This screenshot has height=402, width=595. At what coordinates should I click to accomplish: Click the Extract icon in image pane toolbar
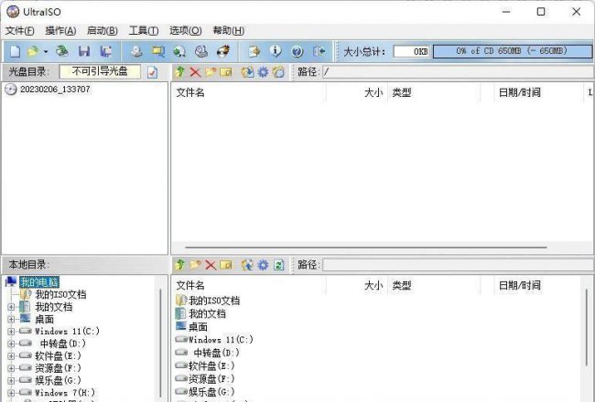[x=247, y=72]
